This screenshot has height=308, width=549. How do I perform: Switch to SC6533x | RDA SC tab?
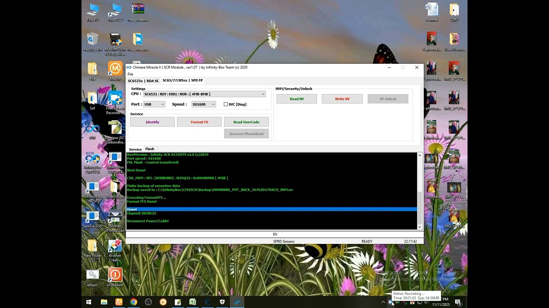[x=143, y=81]
